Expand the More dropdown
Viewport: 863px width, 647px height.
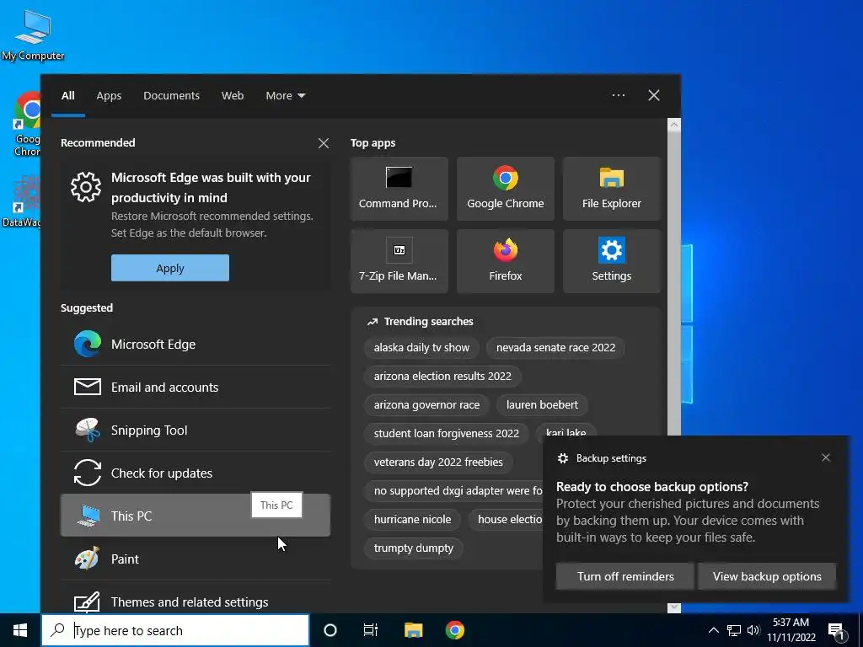(x=285, y=95)
